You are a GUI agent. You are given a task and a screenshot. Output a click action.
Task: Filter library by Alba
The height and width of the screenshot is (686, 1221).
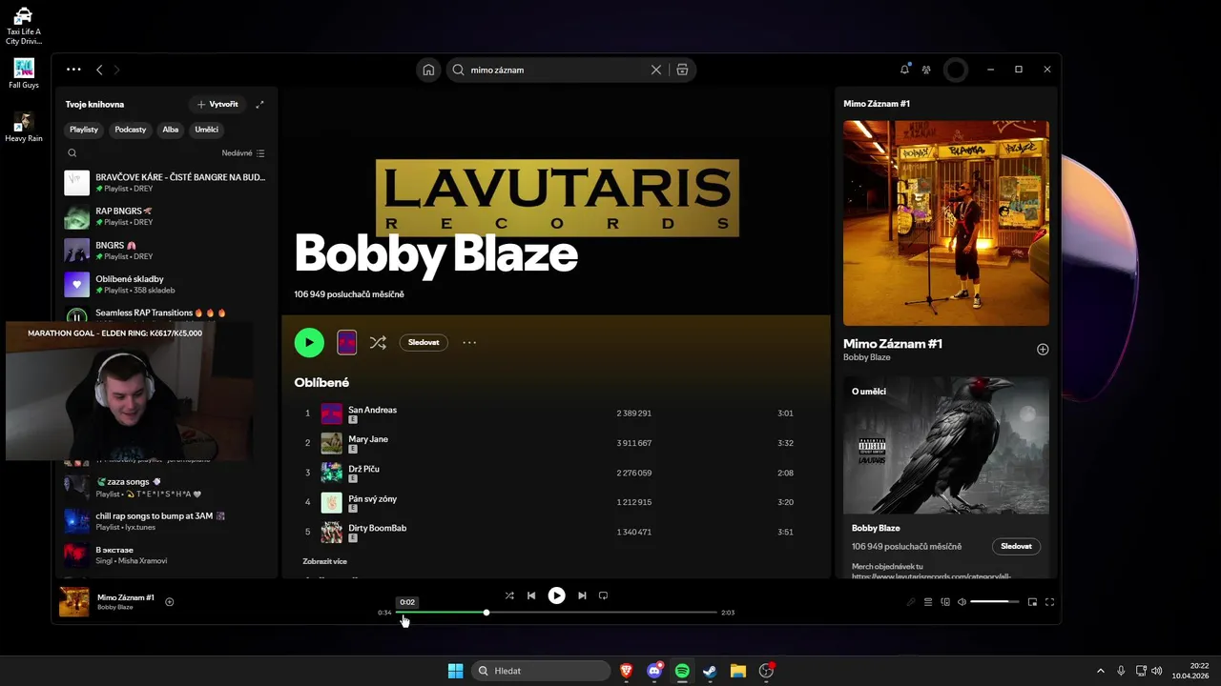tap(171, 130)
